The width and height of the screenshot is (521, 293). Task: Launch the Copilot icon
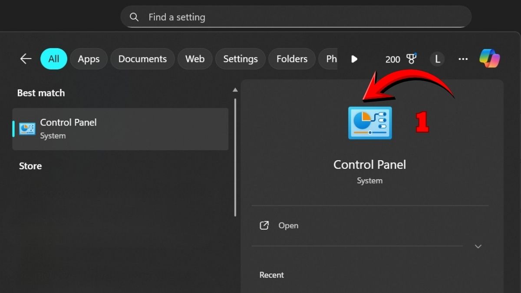click(x=490, y=59)
